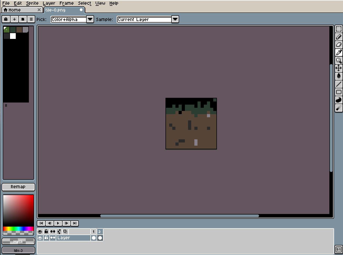The width and height of the screenshot is (343, 255).
Task: Toggle onion skin icon in timeline header
Action: coord(65,232)
